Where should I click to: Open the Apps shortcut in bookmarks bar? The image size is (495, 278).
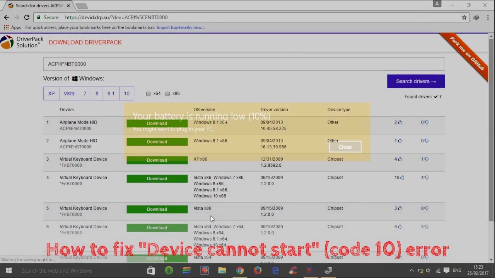[12, 27]
